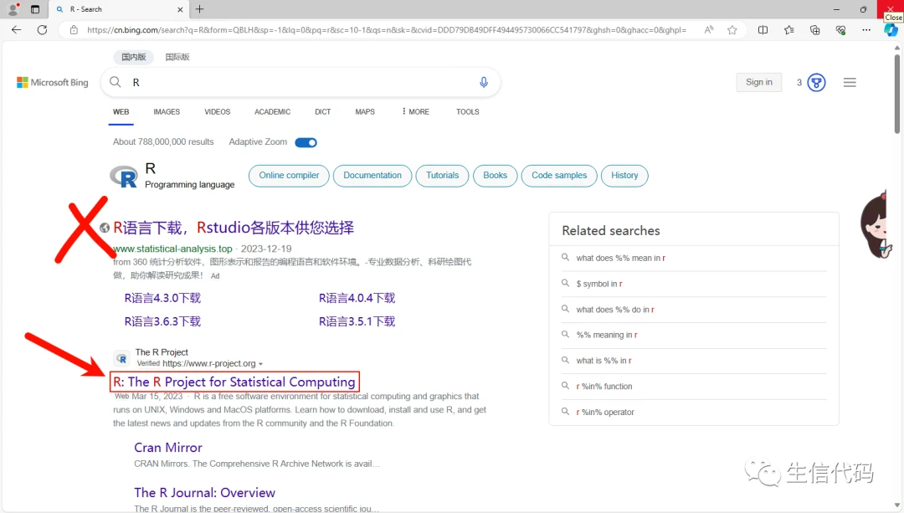
Task: Open the R语言3.5.1下载 link
Action: click(357, 321)
